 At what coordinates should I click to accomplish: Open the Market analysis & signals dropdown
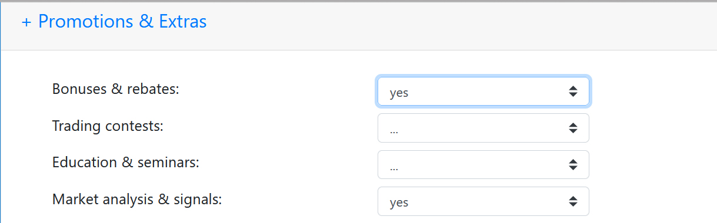(483, 201)
